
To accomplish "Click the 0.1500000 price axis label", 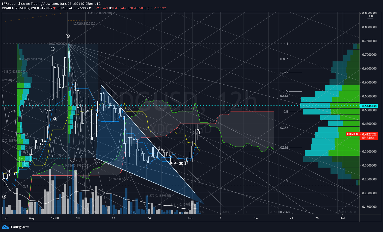I will pos(369,207).
